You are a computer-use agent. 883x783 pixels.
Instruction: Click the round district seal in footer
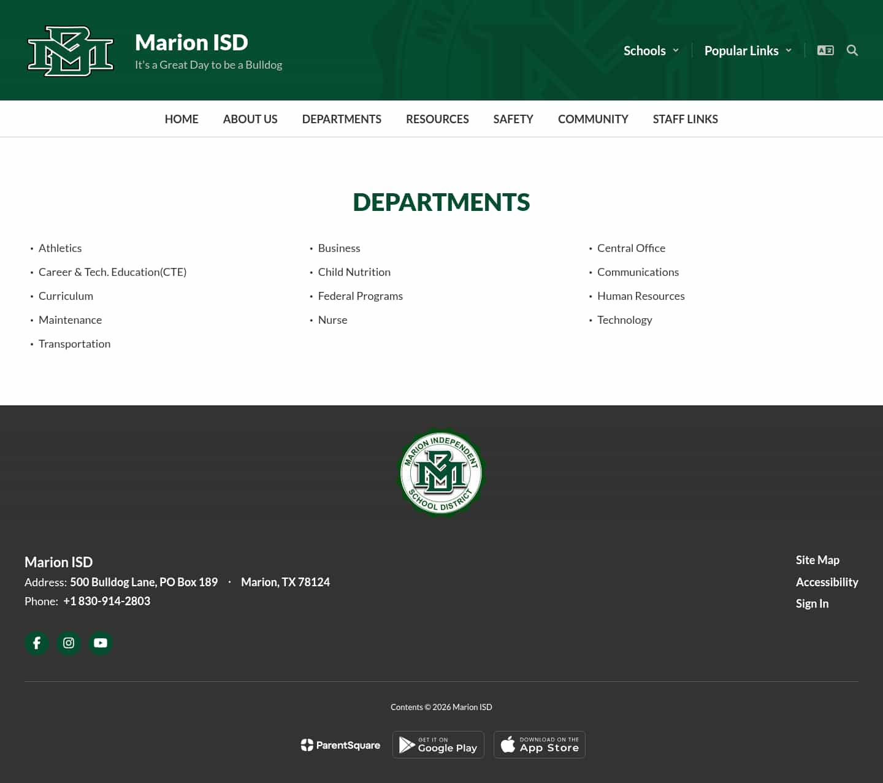[x=442, y=473]
